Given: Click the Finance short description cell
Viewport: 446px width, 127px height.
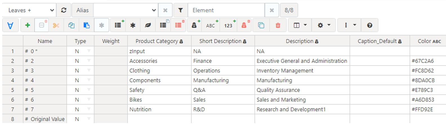Looking at the screenshot, I should point(223,61).
